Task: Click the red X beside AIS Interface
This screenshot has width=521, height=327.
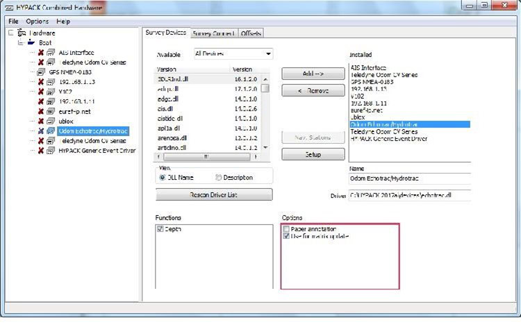Action: click(x=41, y=53)
